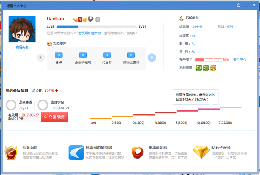260x175 pixels.
Task: Click the dark heart-shaped badge beside username
Action: 91,19
